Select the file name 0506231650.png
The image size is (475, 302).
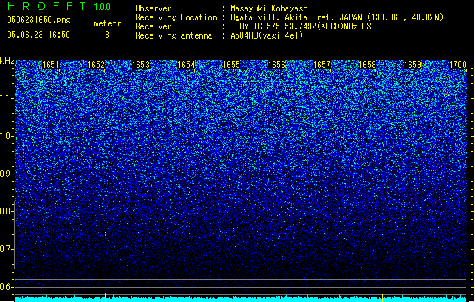(39, 20)
